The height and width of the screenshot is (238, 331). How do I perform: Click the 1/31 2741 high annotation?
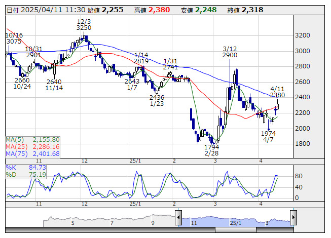click(x=170, y=64)
